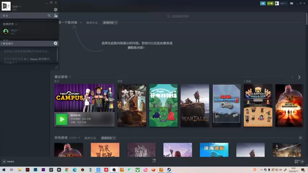This screenshot has height=173, width=308.
Task: Open downloads 下载 status link
Action: coord(154,161)
